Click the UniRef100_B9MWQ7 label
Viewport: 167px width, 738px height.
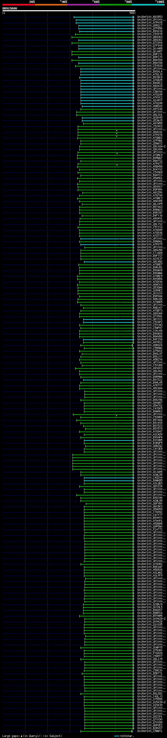tap(150, 158)
